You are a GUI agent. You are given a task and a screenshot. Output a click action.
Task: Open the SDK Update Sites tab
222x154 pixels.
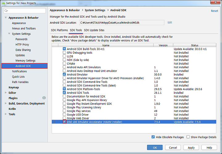tap(94, 30)
